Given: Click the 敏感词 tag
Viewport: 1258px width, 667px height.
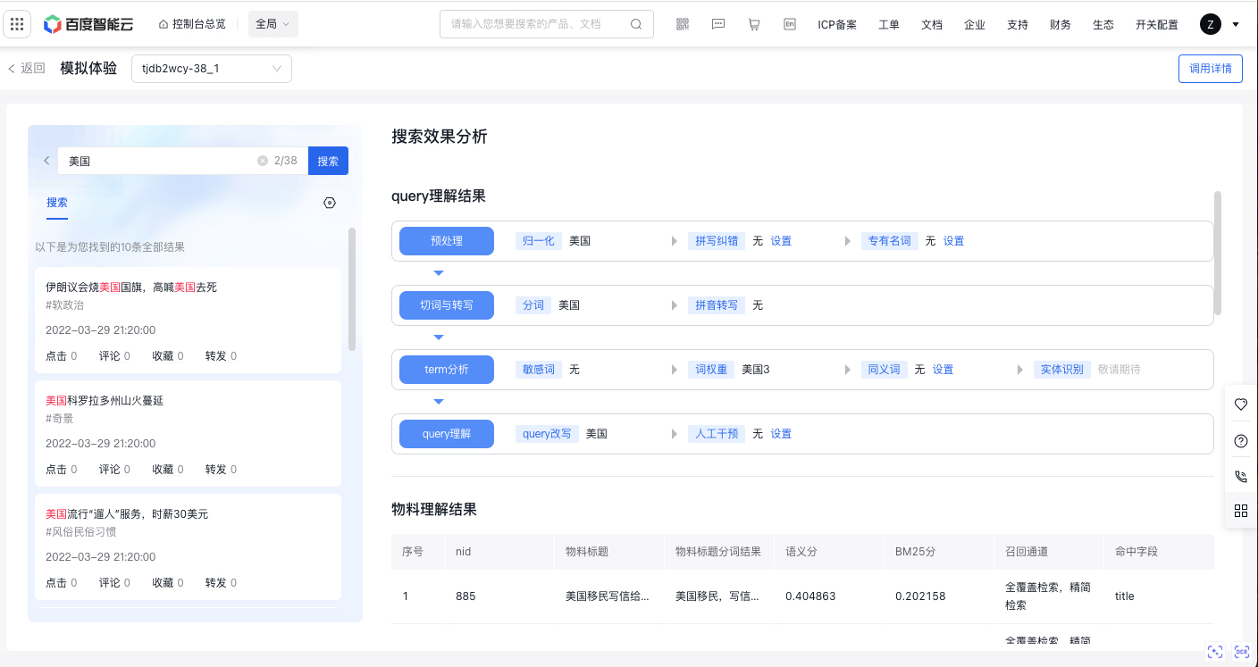Looking at the screenshot, I should pyautogui.click(x=539, y=370).
